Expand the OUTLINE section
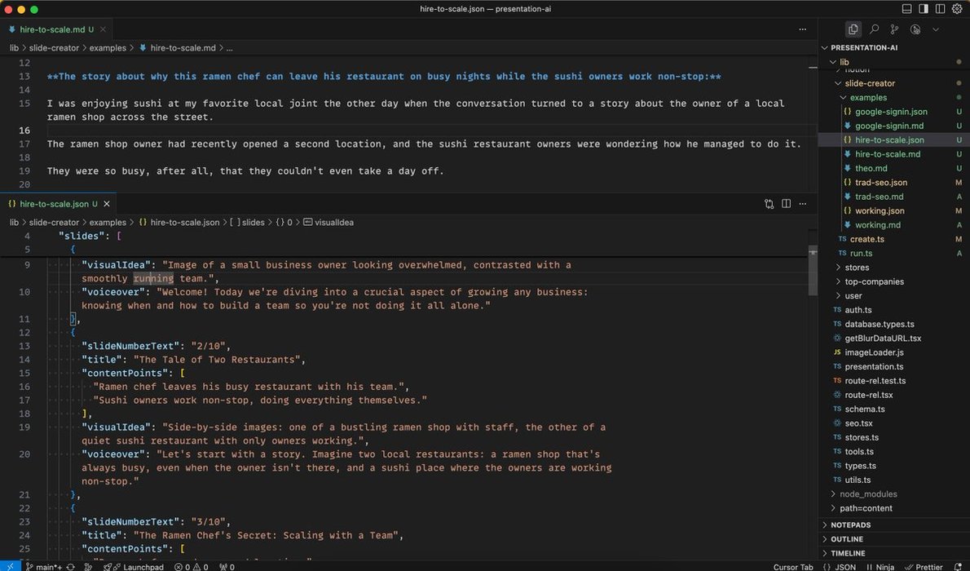Screen dimensions: 970x571 846,539
